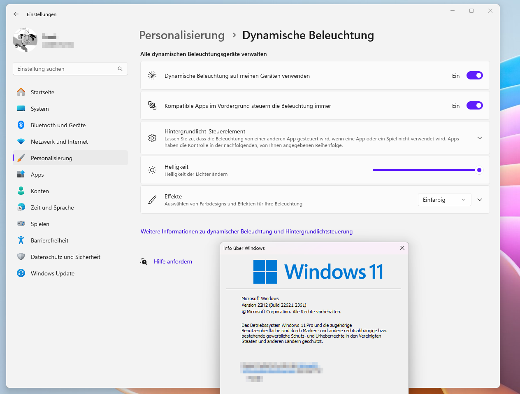Click the back arrow in Einstellungen
The height and width of the screenshot is (394, 520).
pos(16,14)
